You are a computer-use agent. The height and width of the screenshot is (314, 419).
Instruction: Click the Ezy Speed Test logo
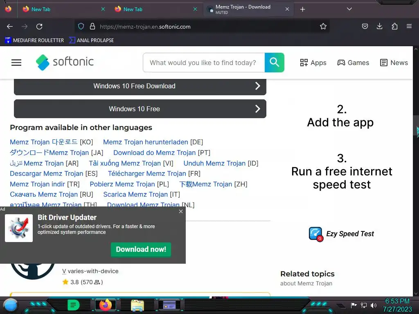coord(342,234)
